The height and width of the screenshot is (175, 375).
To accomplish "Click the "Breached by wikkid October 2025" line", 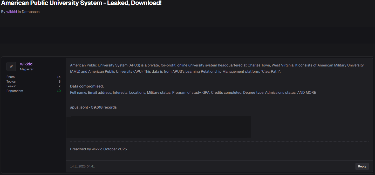I will pyautogui.click(x=98, y=149).
